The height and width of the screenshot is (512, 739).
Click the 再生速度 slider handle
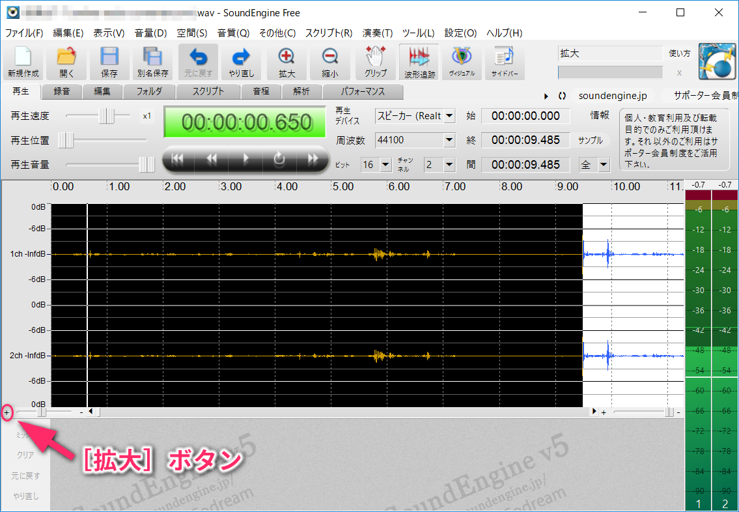pyautogui.click(x=107, y=116)
